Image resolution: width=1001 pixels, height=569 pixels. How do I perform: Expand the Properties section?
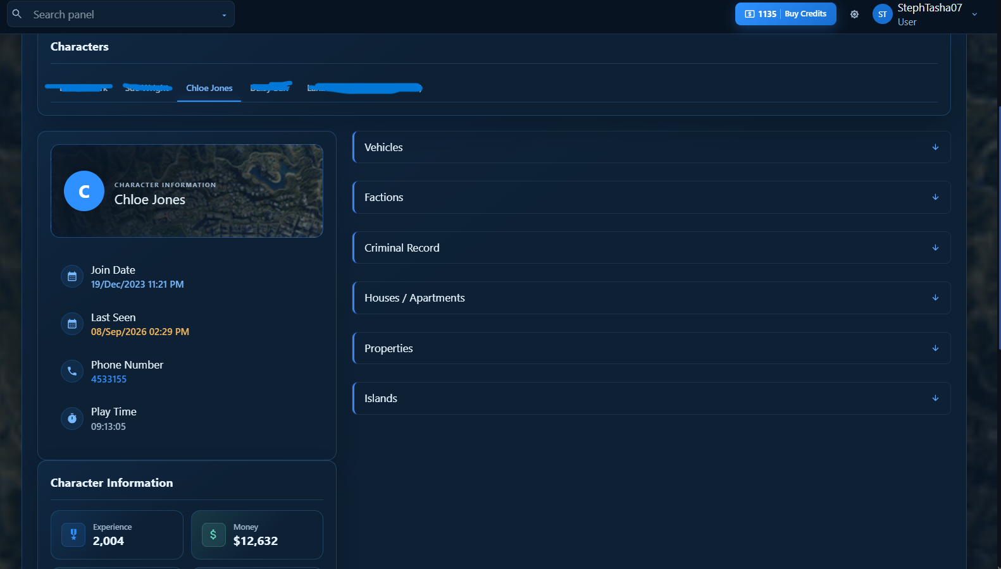coord(651,348)
